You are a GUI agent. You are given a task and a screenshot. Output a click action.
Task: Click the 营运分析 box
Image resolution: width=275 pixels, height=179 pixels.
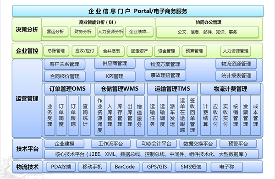click(55, 32)
